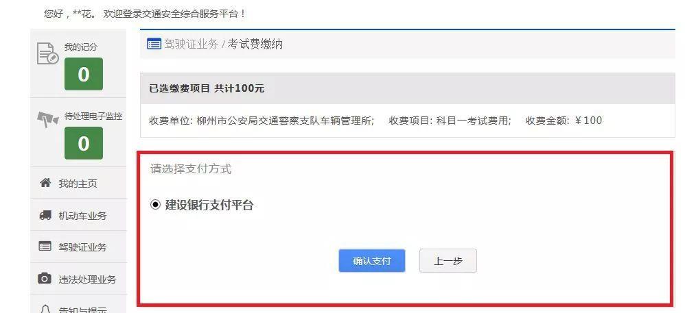Click the camera icon for 违法处理业务

pos(45,278)
